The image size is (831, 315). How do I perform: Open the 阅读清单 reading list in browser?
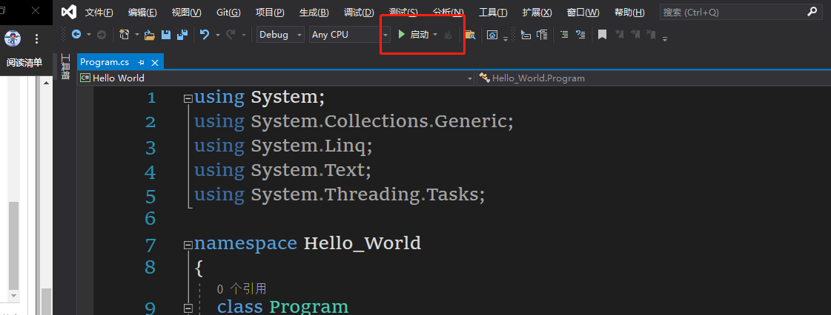24,63
